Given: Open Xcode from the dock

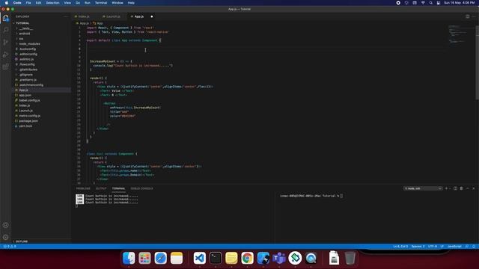Looking at the screenshot, I should click(263, 259).
